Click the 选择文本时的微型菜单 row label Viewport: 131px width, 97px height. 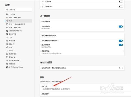click(49, 36)
